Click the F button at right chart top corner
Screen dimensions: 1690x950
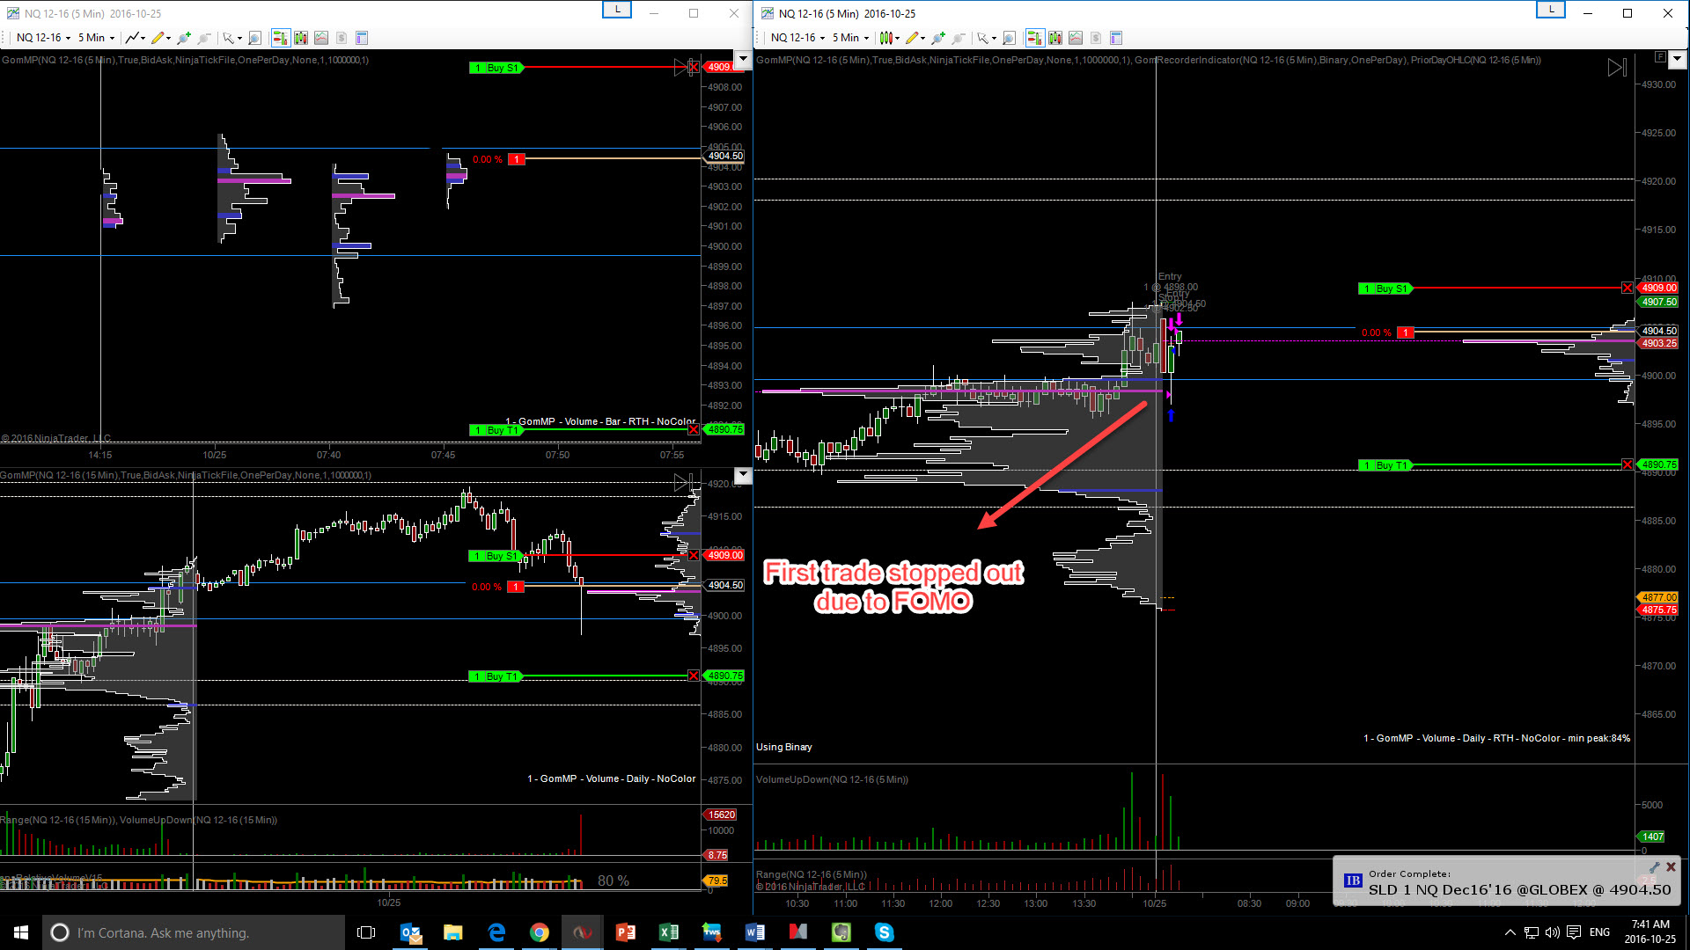[1659, 57]
